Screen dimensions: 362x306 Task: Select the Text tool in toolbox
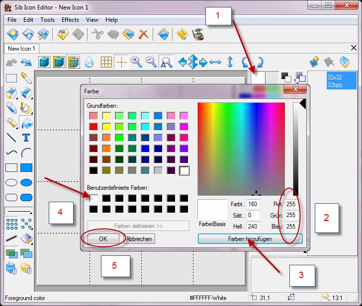pos(26,137)
